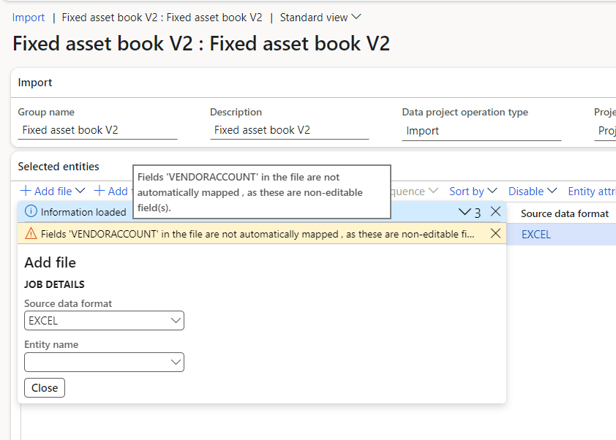The height and width of the screenshot is (440, 616).
Task: Open the Disable menu
Action: coord(533,191)
